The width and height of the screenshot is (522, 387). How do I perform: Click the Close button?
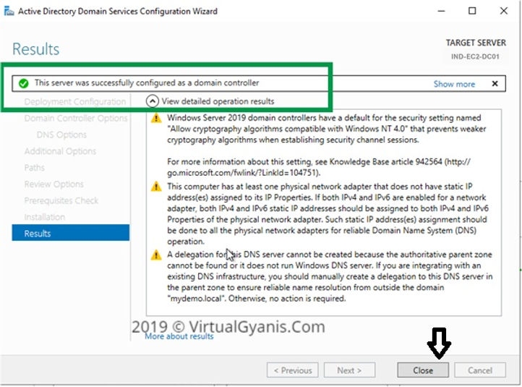click(423, 370)
